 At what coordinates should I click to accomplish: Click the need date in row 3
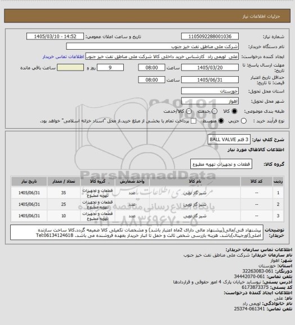(29, 216)
